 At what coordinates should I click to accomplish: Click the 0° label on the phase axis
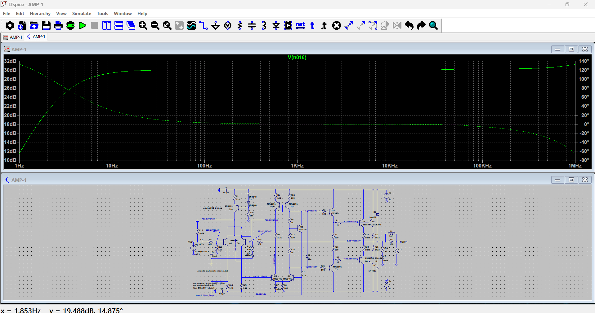tap(586, 124)
